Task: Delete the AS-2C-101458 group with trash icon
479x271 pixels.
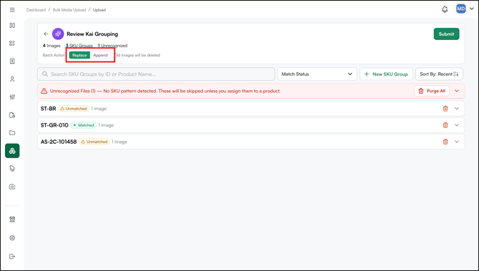Action: click(x=445, y=142)
